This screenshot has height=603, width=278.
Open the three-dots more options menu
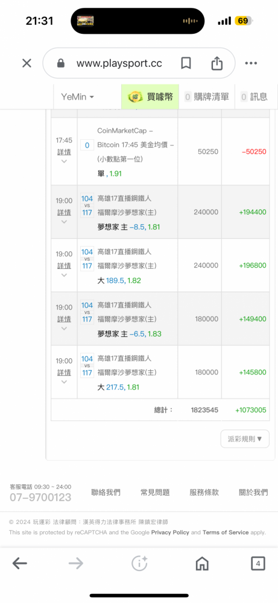pos(251,63)
